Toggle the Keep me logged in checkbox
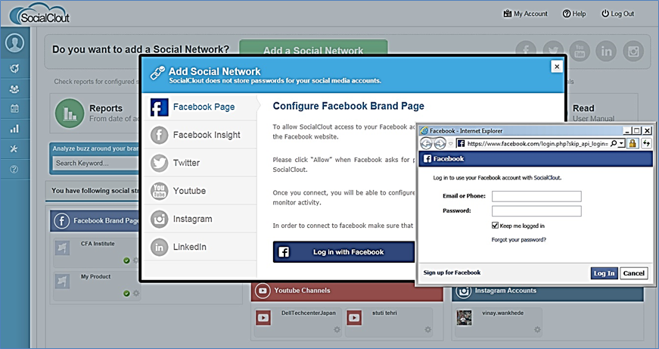The width and height of the screenshot is (659, 349). click(495, 226)
